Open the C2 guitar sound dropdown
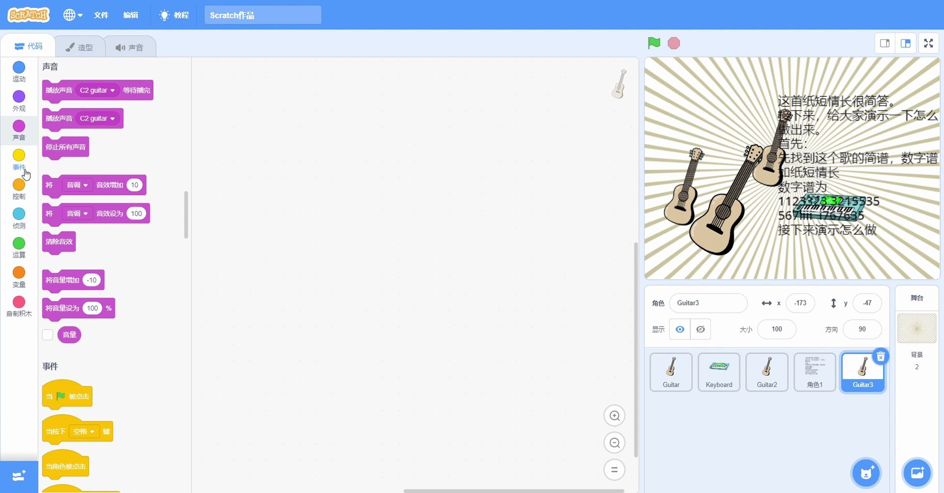The image size is (944, 493). pyautogui.click(x=97, y=90)
